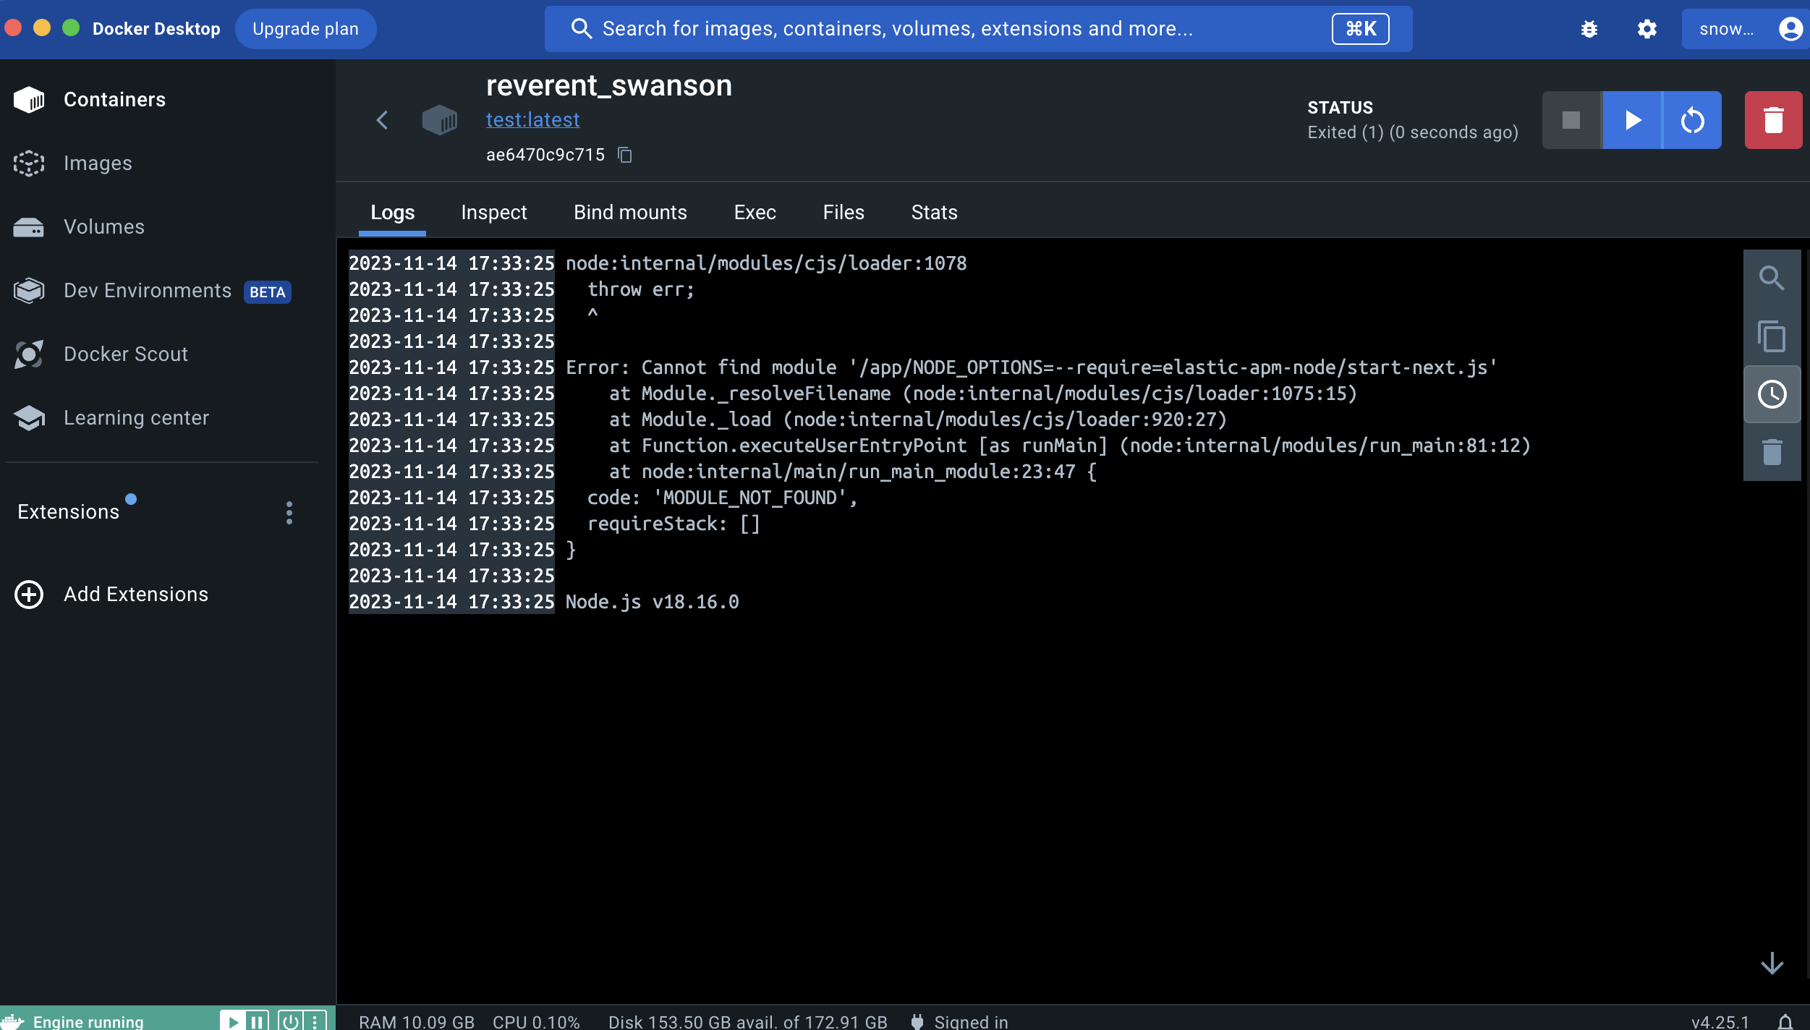Pause the Docker engine
The image size is (1810, 1030).
257,1021
